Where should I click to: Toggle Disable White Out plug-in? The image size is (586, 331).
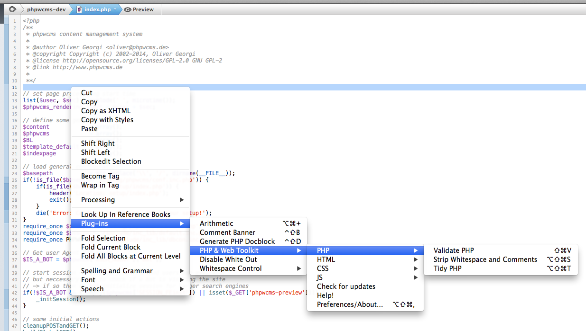pos(228,259)
